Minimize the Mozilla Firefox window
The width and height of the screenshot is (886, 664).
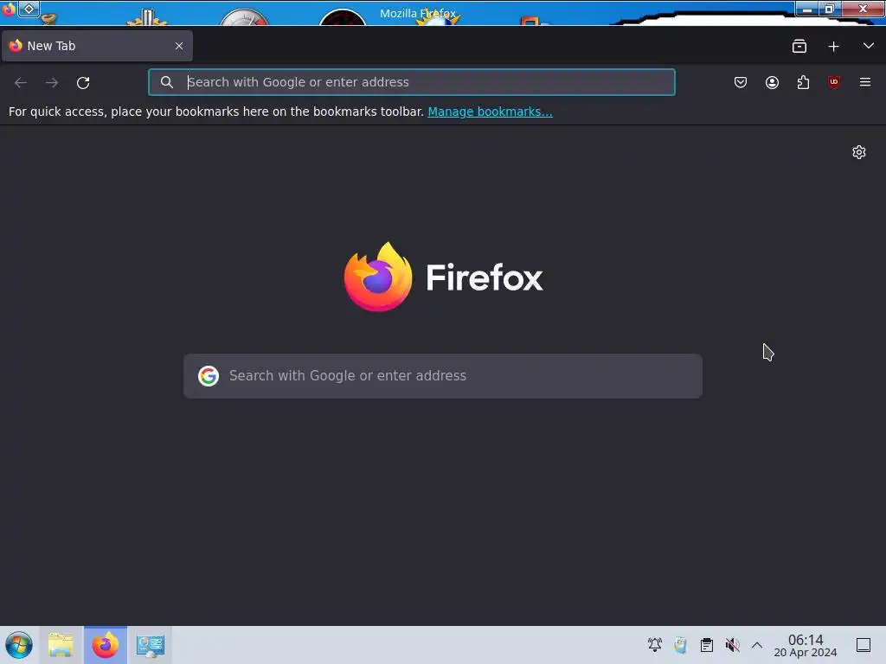coord(807,9)
